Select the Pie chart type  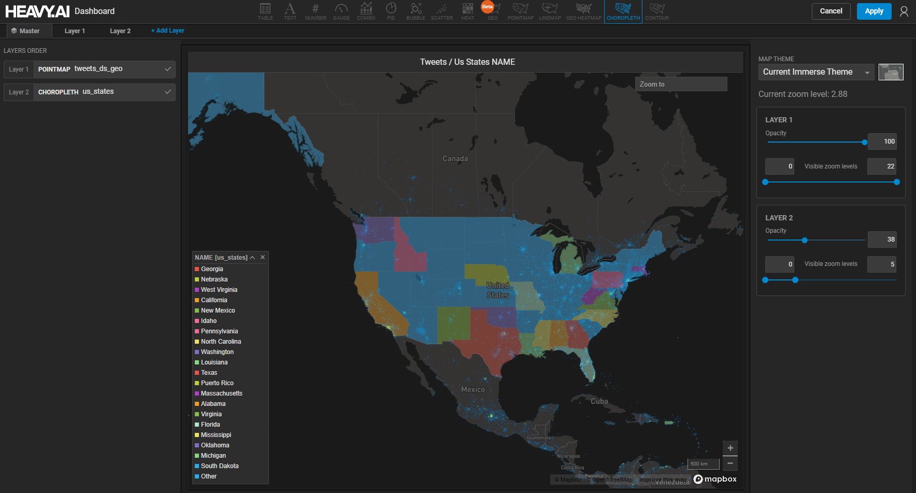391,11
